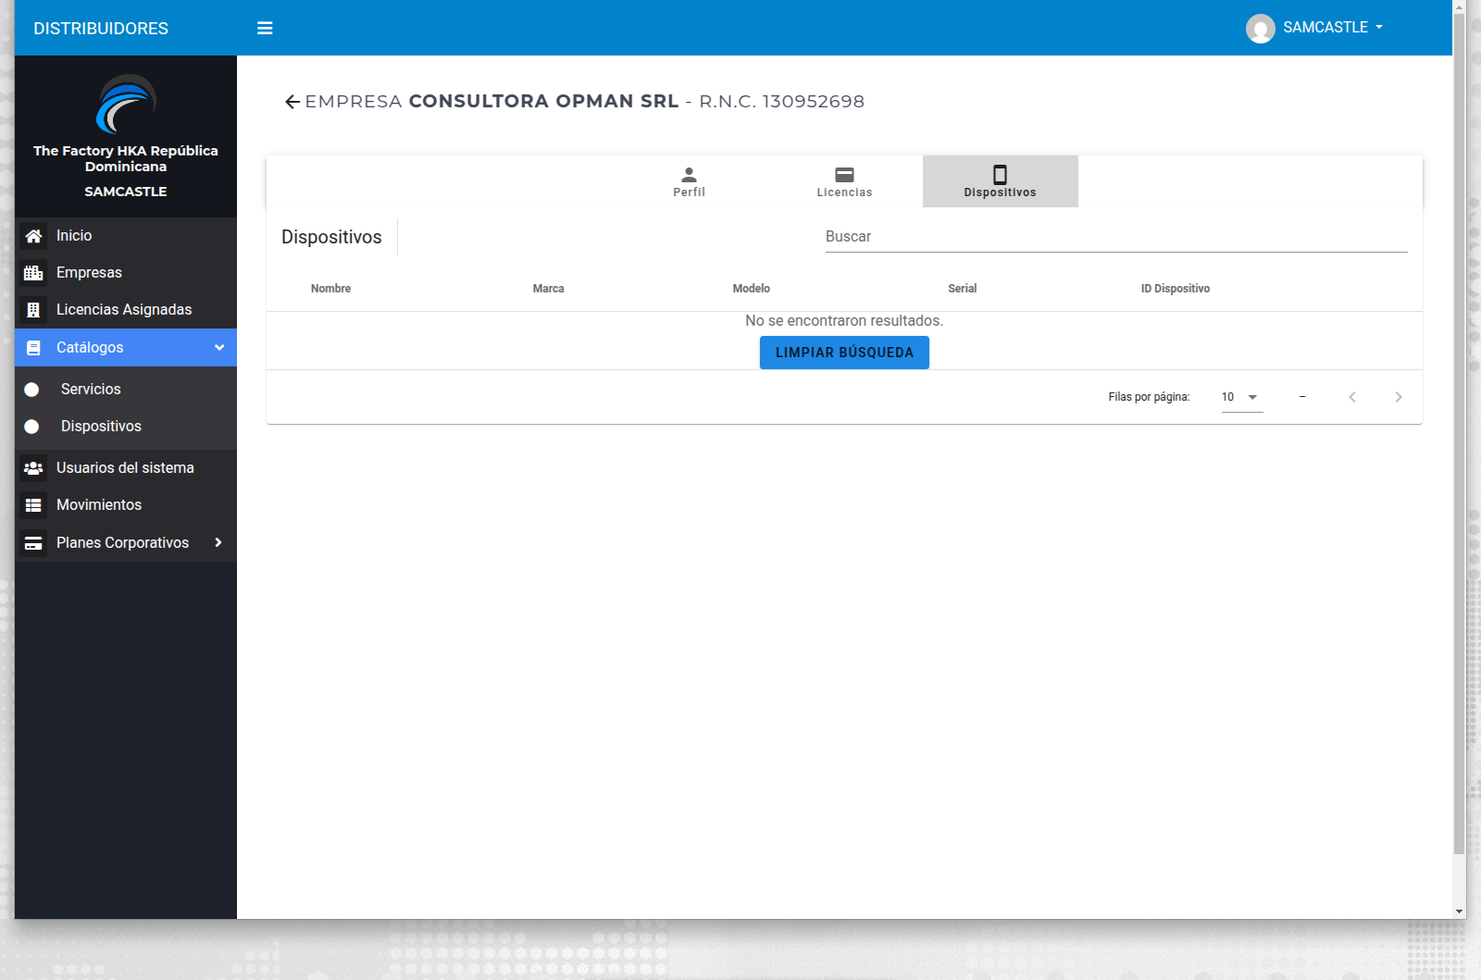Sort by the Nombre column header
The width and height of the screenshot is (1481, 980).
330,289
